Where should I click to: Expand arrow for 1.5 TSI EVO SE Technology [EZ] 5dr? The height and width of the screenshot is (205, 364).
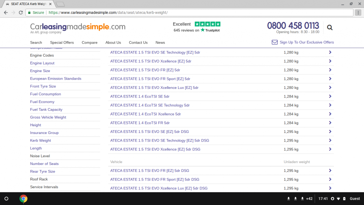[330, 52]
